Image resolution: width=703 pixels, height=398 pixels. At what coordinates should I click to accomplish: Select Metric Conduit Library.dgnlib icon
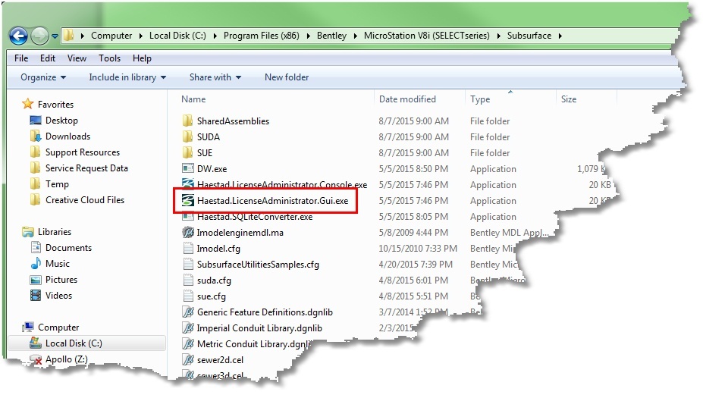(188, 343)
